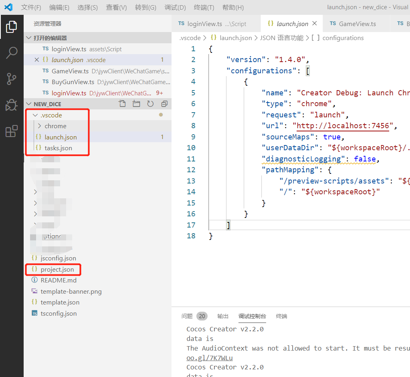Open the Extensions view

pyautogui.click(x=12, y=131)
